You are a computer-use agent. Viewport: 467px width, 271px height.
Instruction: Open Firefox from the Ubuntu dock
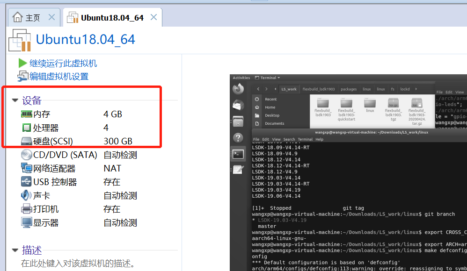239,89
